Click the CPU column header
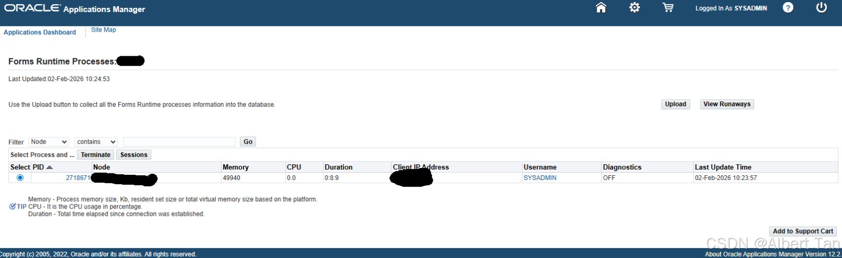Viewport: 842px width, 258px height. pyautogui.click(x=294, y=167)
